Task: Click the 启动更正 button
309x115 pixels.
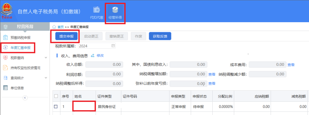Action: (91, 36)
